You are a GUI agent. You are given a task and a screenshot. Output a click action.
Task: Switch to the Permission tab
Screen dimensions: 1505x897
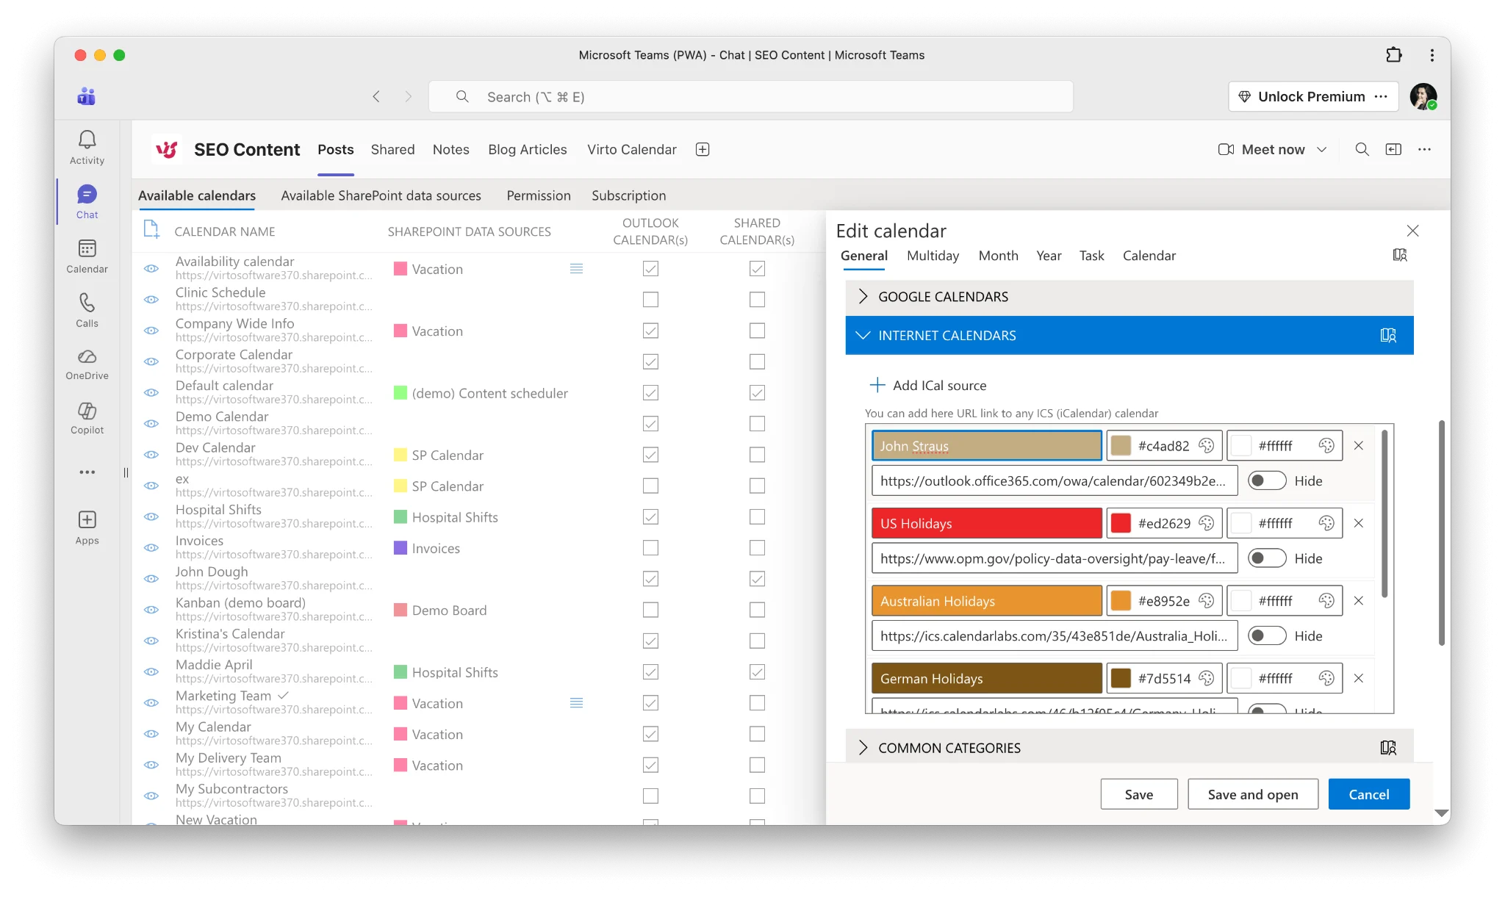538,195
